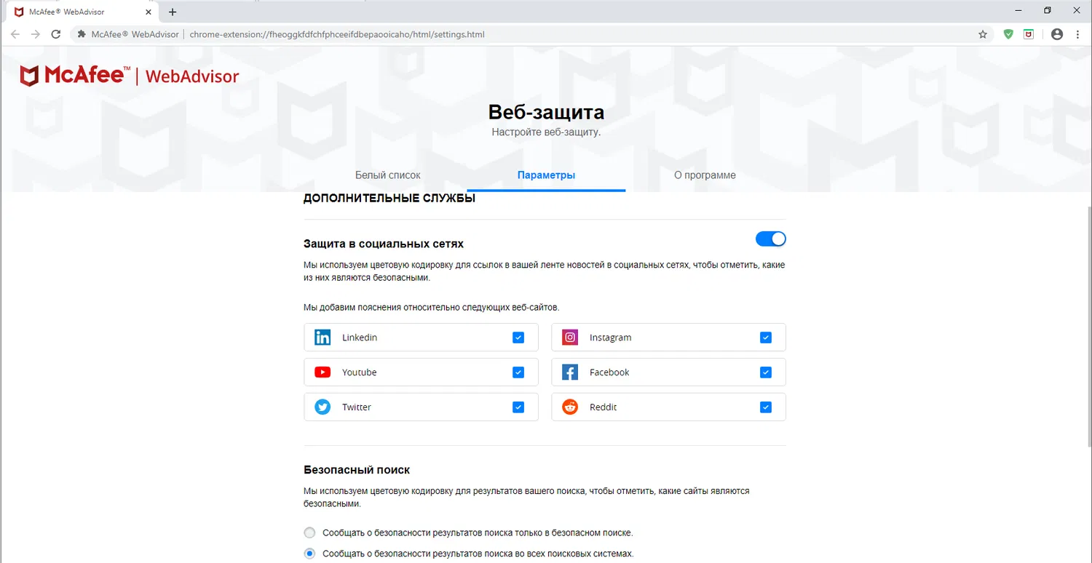Image resolution: width=1092 pixels, height=563 pixels.
Task: Open the Chrome profile avatar
Action: click(x=1057, y=34)
